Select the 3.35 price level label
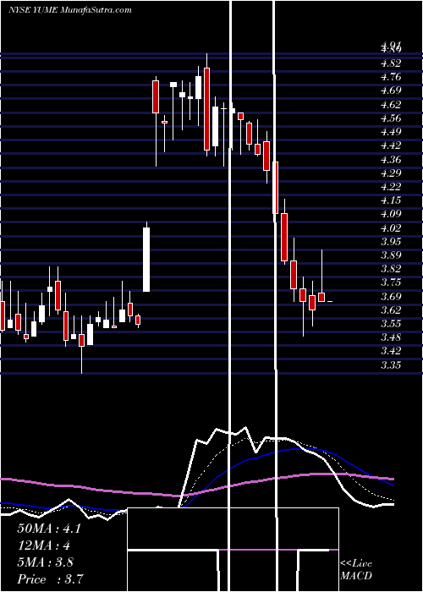 pos(391,365)
